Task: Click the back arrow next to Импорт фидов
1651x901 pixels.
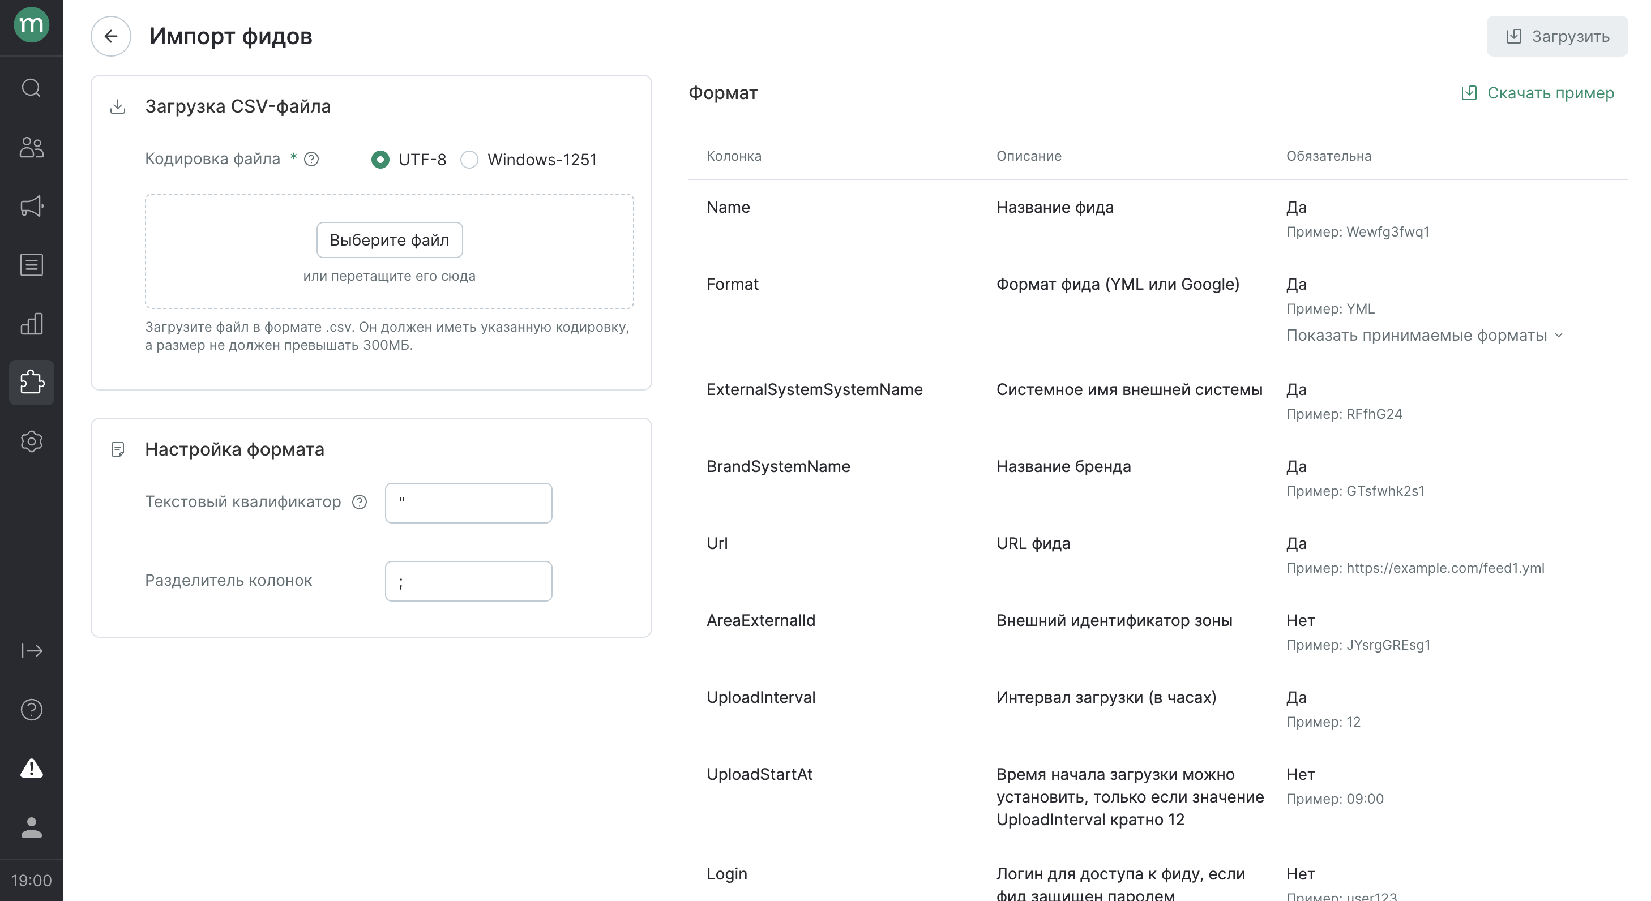Action: [111, 36]
